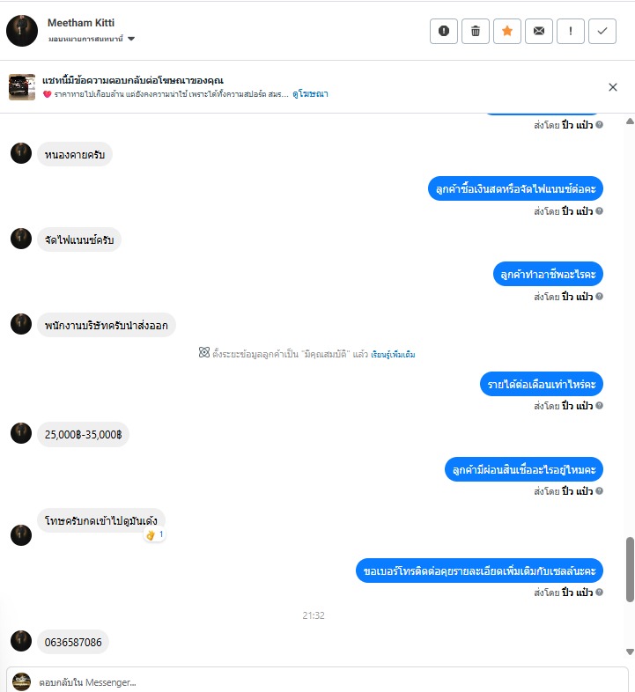This screenshot has height=692, width=635.
Task: Toggle the orange star follow-up icon
Action: tap(507, 31)
